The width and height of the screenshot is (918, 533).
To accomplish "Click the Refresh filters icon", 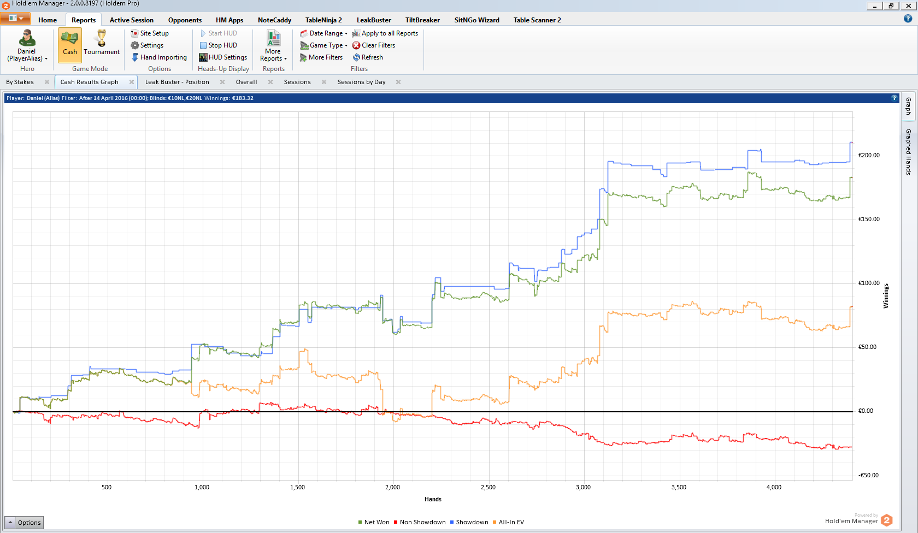I will (x=356, y=57).
